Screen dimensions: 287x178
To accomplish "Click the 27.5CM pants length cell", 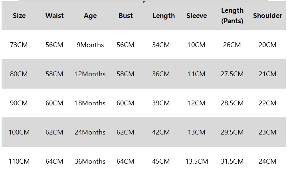I will 232,74.
